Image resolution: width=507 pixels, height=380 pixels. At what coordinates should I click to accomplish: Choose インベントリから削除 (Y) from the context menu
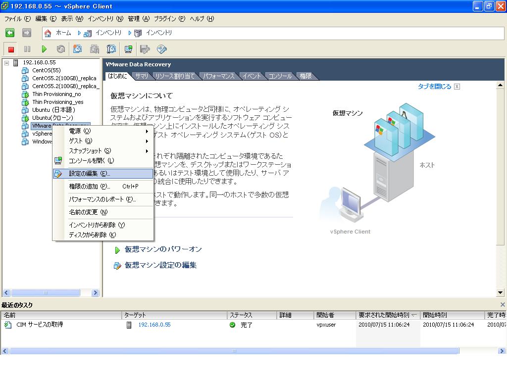pyautogui.click(x=103, y=225)
